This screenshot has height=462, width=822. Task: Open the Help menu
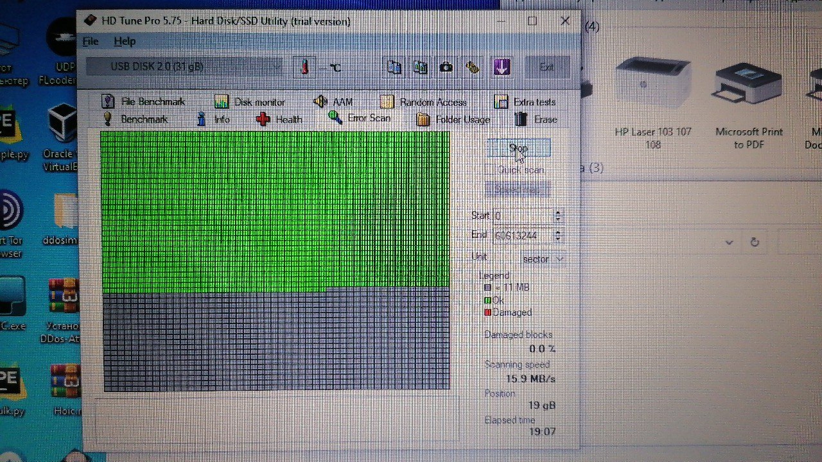[125, 41]
